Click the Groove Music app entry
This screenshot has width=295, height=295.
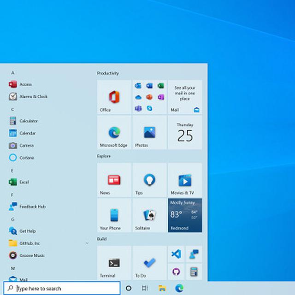pos(32,255)
